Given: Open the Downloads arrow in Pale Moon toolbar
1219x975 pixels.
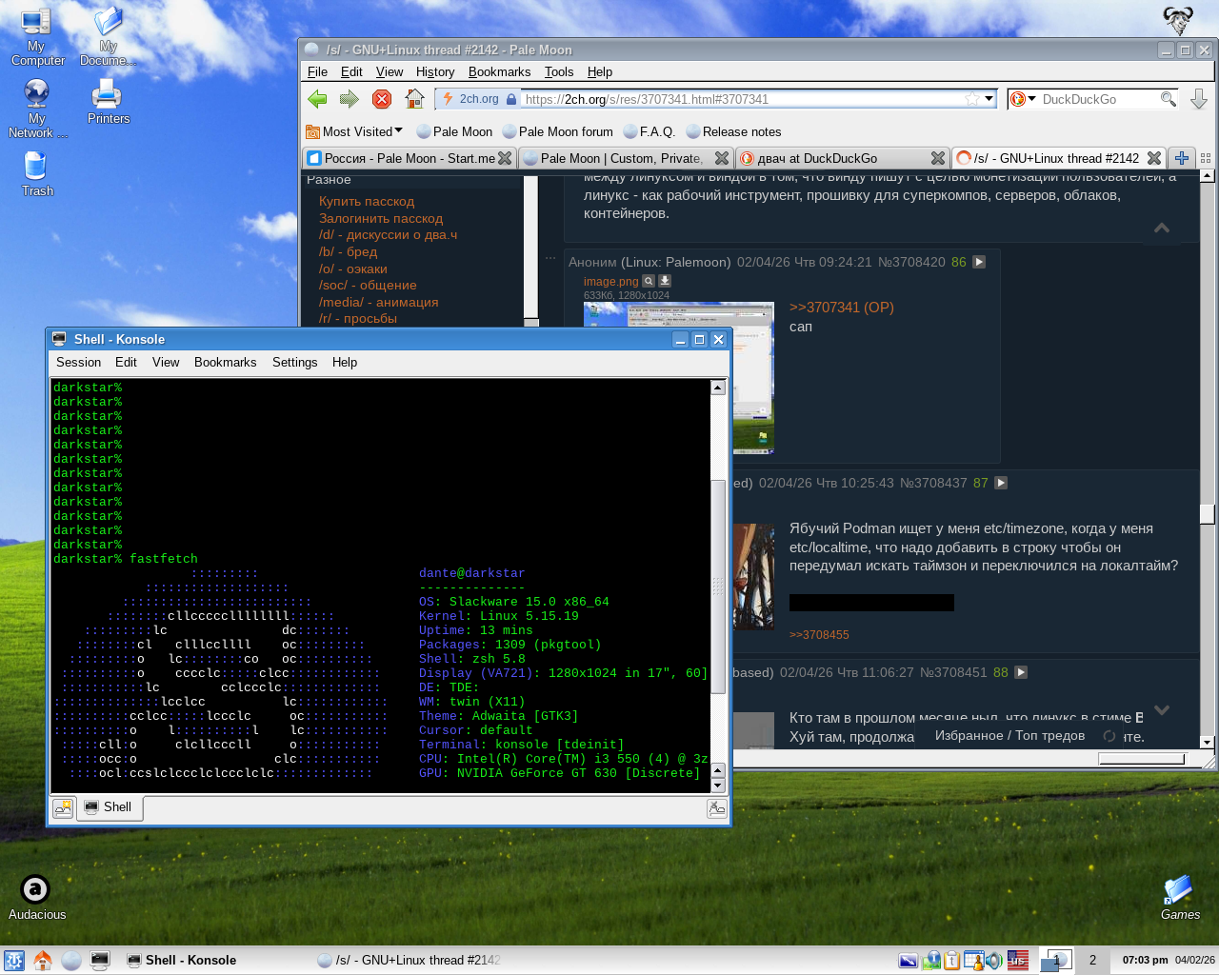Looking at the screenshot, I should (x=1199, y=99).
